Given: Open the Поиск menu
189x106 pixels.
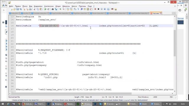Looking at the screenshot, I should click(x=25, y=6).
